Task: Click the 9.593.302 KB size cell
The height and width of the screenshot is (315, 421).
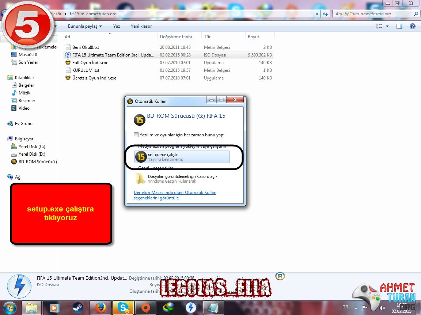Action: 259,55
